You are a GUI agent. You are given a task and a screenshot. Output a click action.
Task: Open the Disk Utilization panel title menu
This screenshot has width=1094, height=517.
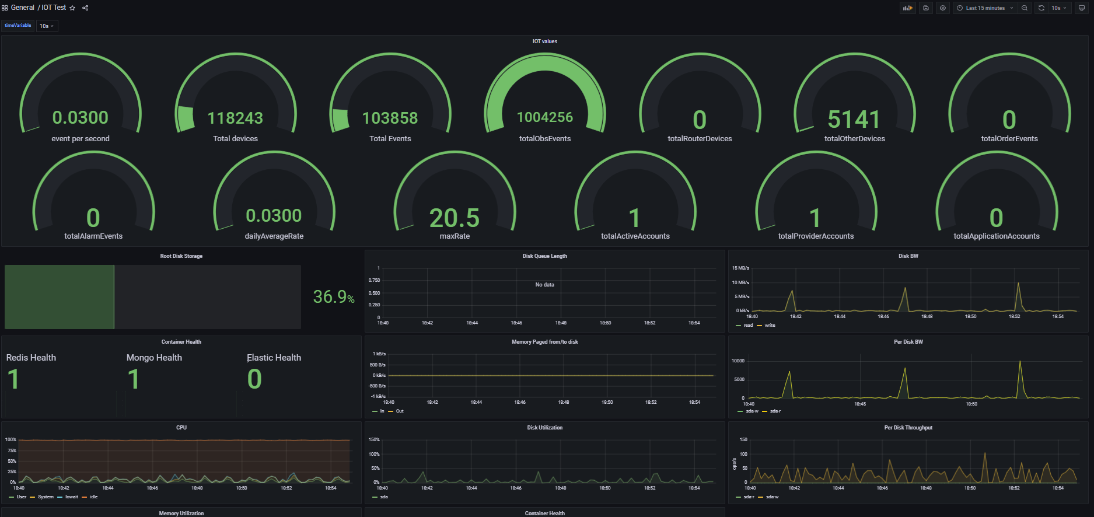(x=545, y=428)
